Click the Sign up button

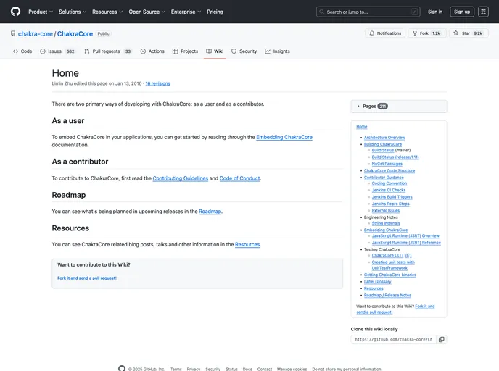462,12
